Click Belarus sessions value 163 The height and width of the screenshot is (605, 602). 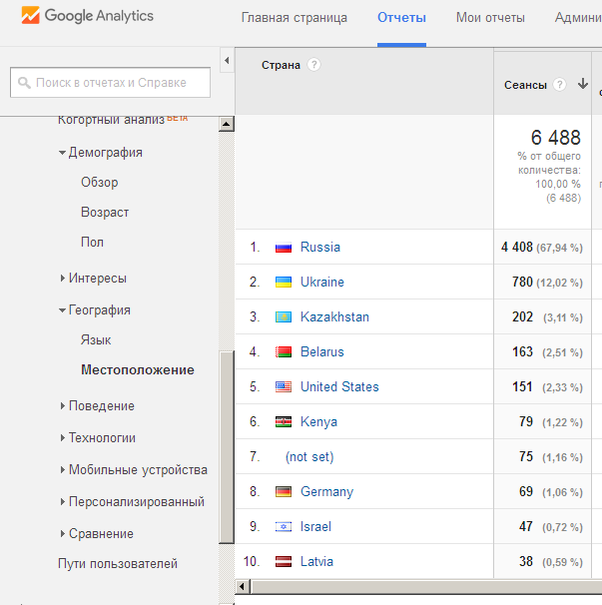522,351
